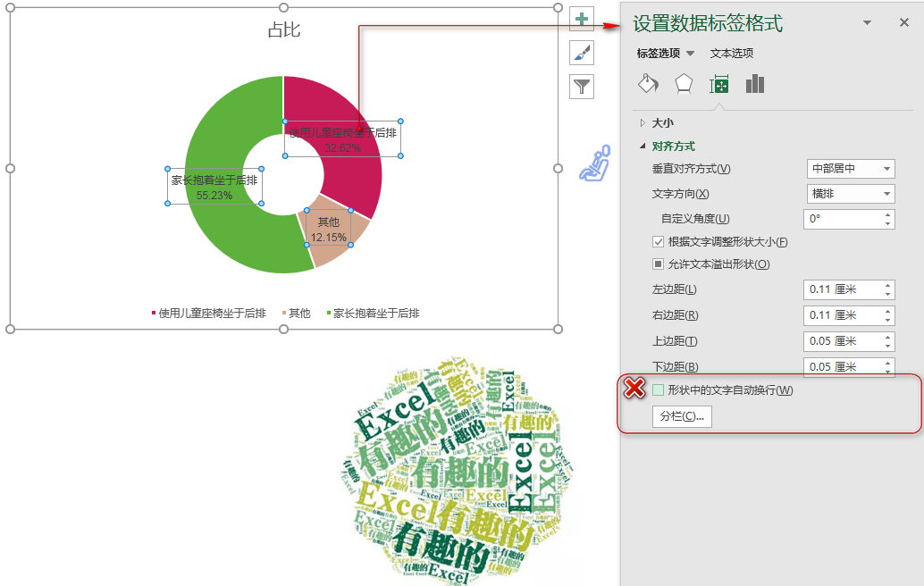
Task: Open Chart Elements plus button
Action: click(x=582, y=20)
